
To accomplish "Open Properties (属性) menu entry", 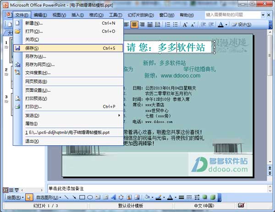I will point(68,123).
